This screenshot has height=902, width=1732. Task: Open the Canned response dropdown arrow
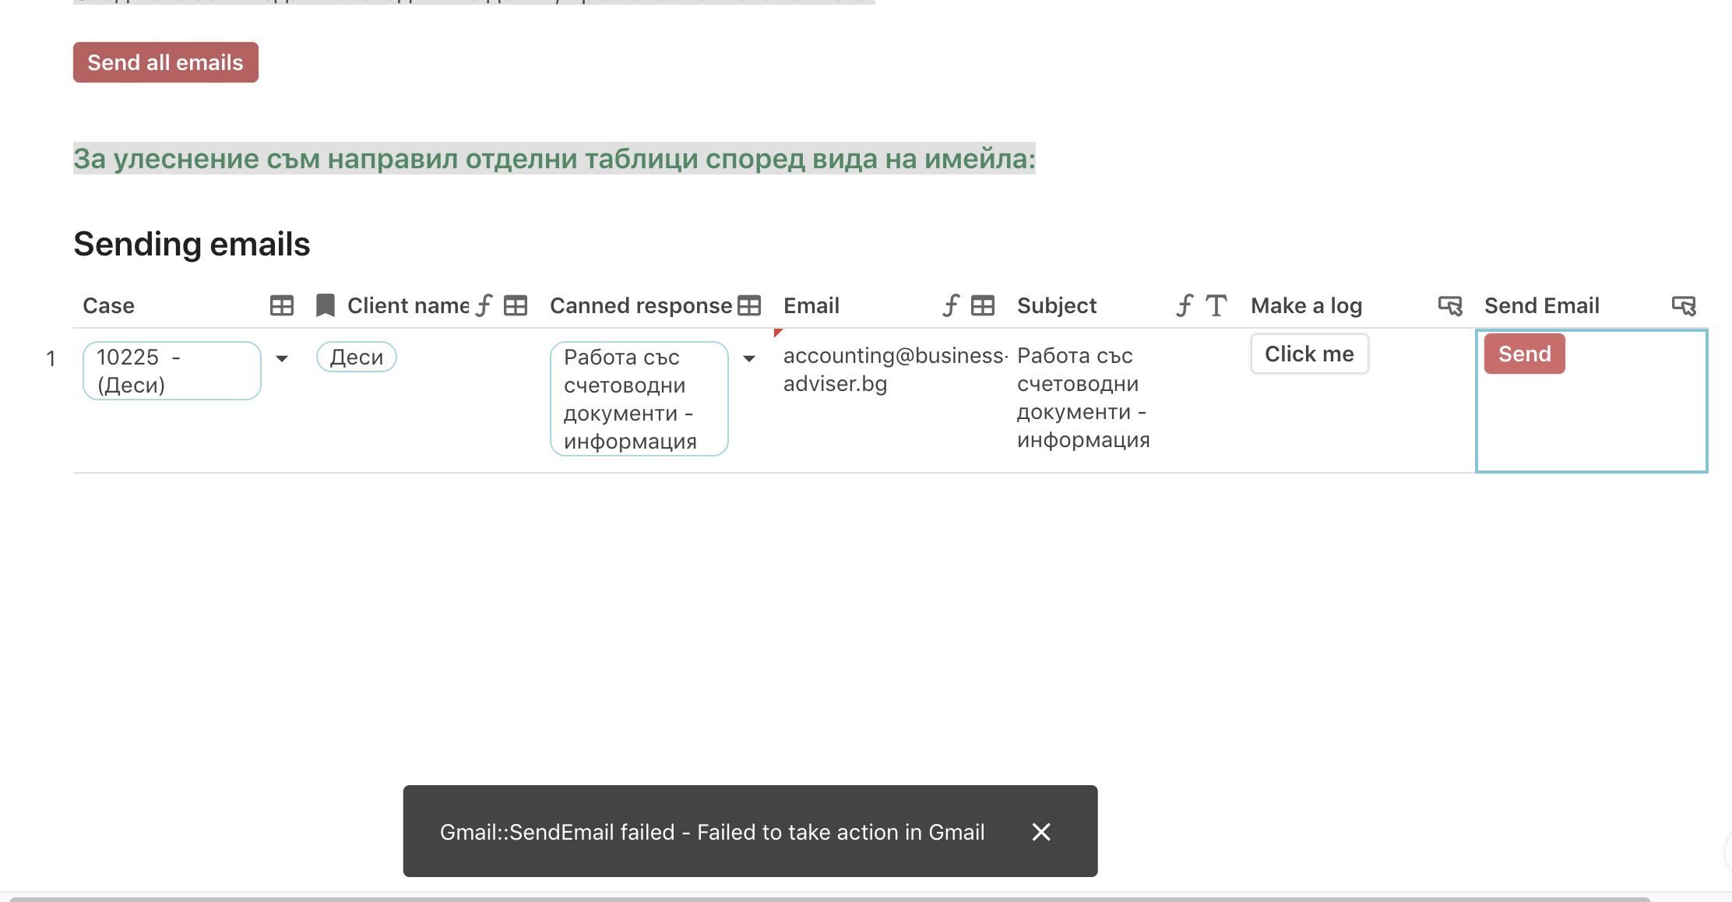point(749,358)
